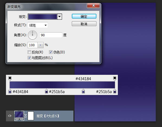Screen dimensions: 162x127
Task: Click the layer mask link chain icon
Action: tap(25, 116)
